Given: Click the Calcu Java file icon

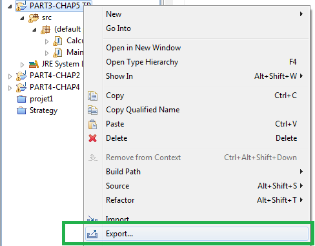Looking at the screenshot, I should [x=57, y=41].
